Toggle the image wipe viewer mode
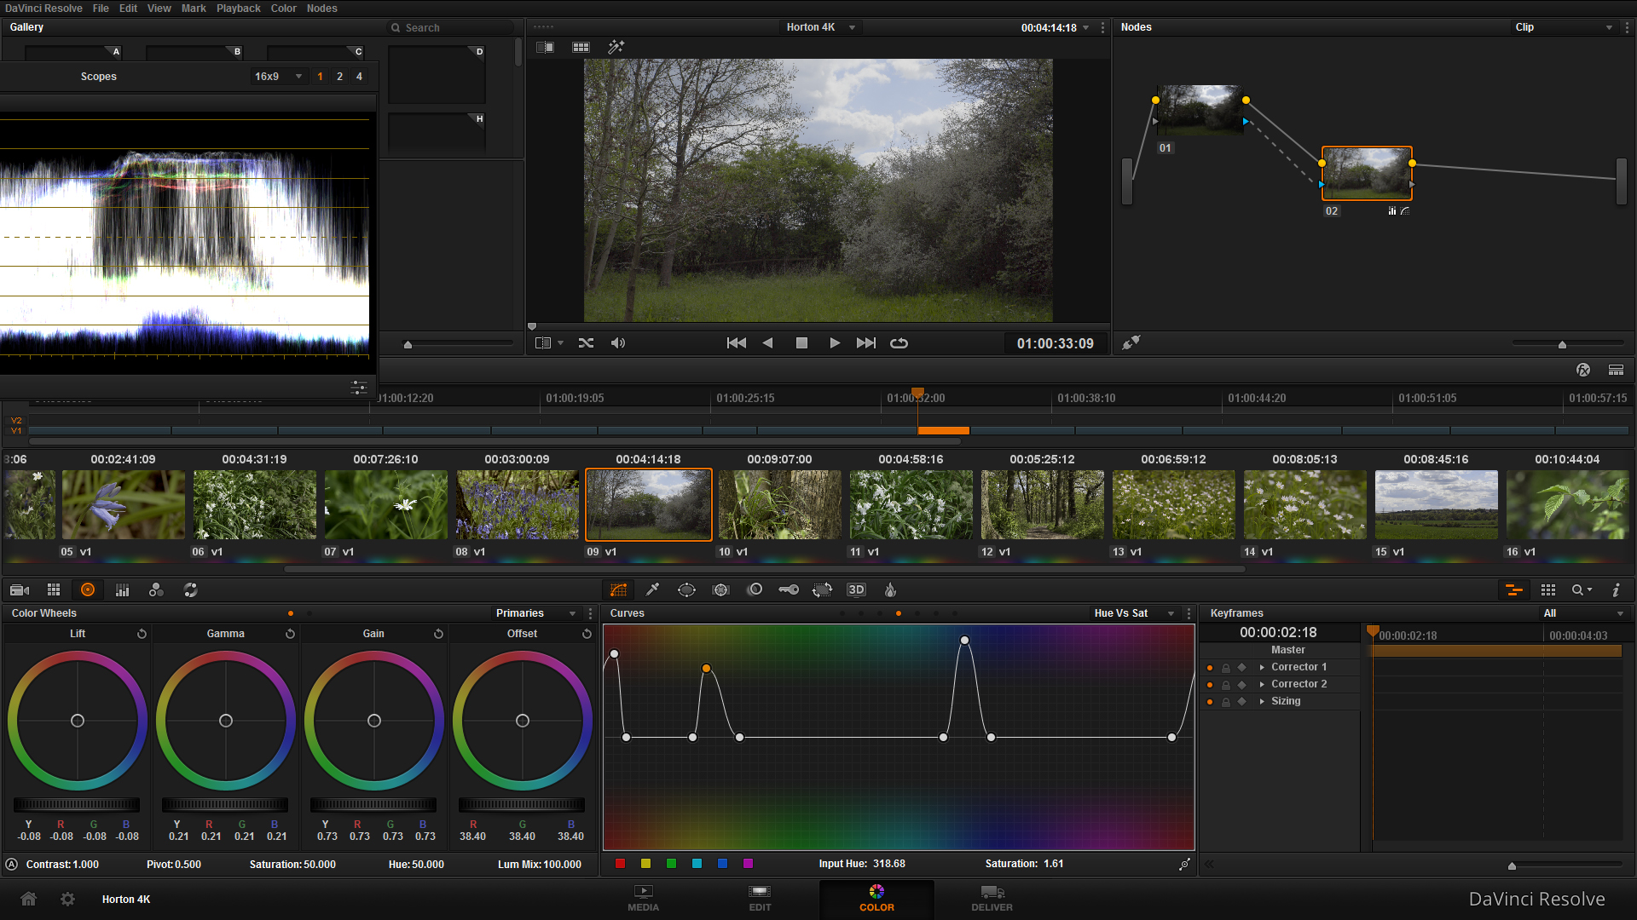 point(545,47)
